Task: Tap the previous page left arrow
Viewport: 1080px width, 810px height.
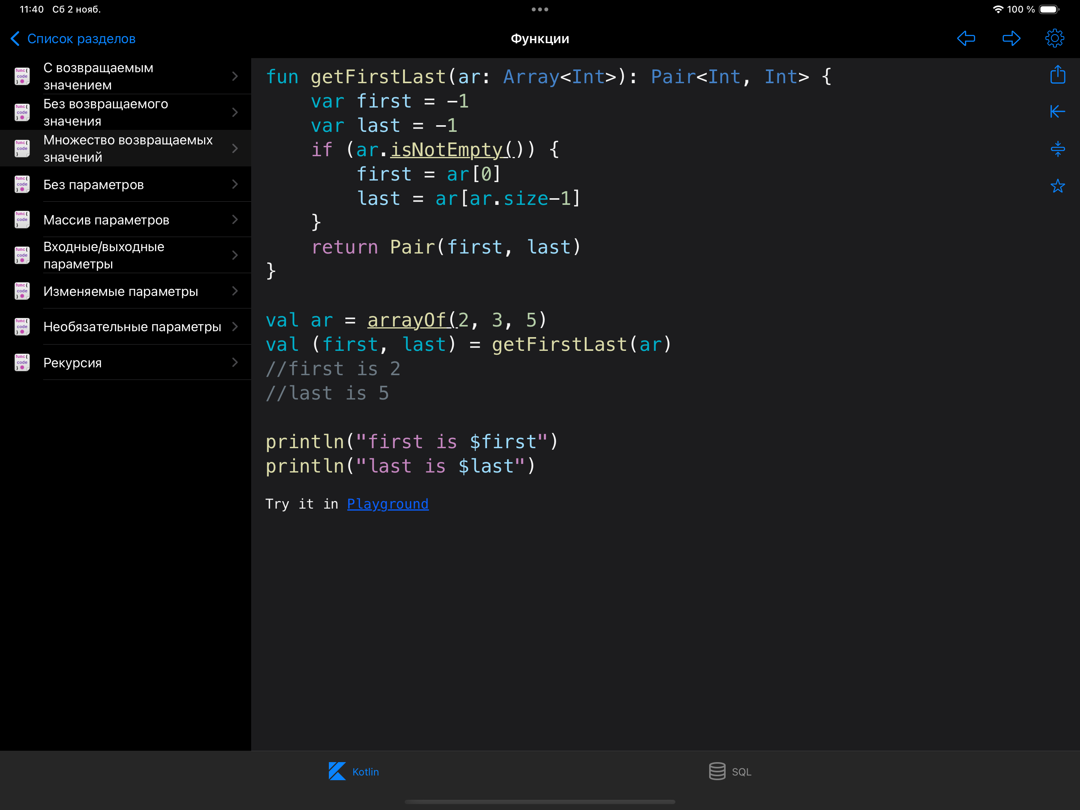Action: point(966,38)
